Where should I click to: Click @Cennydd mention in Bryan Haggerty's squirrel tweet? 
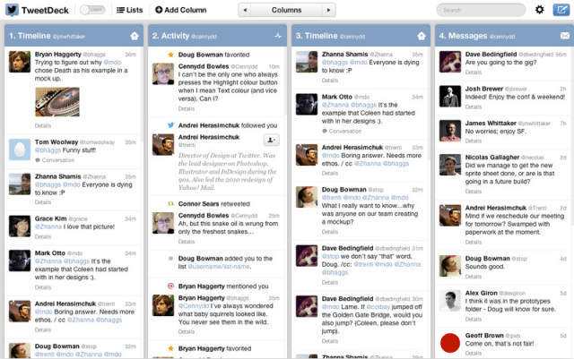[194, 306]
